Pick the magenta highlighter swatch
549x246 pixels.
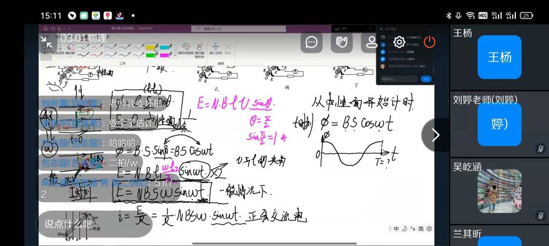pos(166,55)
